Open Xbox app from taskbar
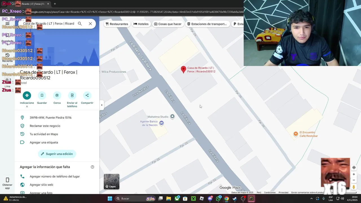361x203 pixels. click(x=177, y=198)
